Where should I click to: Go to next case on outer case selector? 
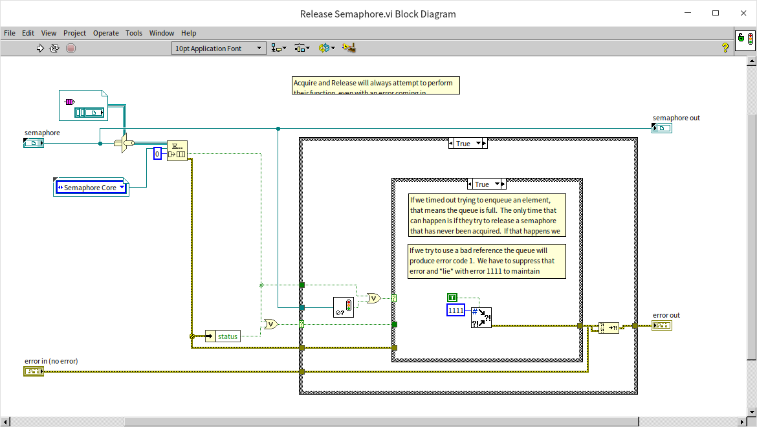484,144
